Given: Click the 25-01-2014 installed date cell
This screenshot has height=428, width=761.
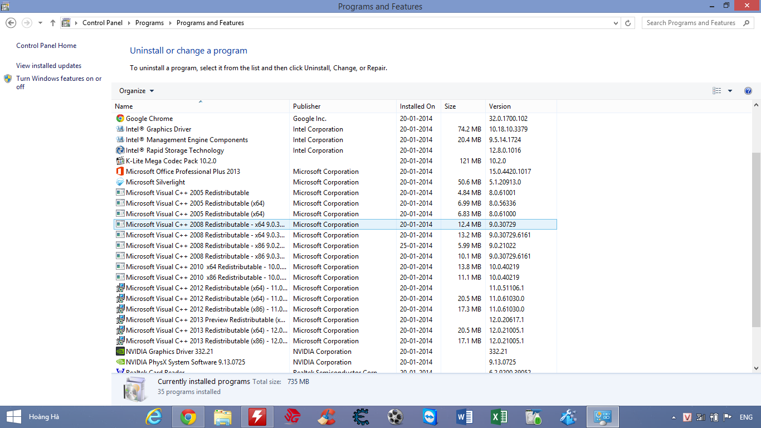Looking at the screenshot, I should click(x=416, y=245).
